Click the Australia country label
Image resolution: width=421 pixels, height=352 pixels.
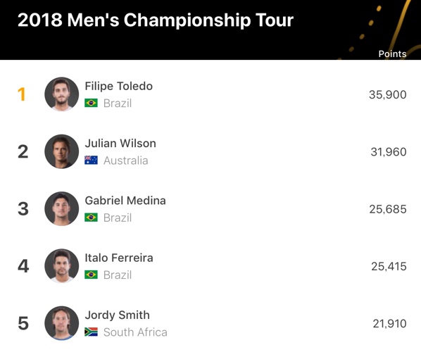click(125, 161)
